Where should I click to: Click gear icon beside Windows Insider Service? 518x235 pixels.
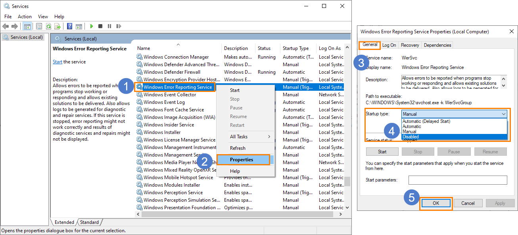coord(139,124)
